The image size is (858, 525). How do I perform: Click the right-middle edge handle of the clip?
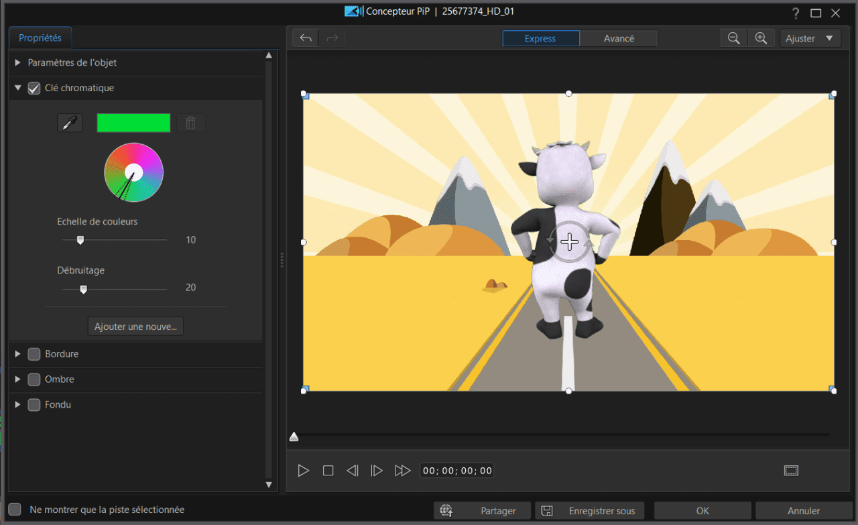click(834, 242)
